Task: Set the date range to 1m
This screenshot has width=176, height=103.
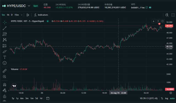Action: 32,98
